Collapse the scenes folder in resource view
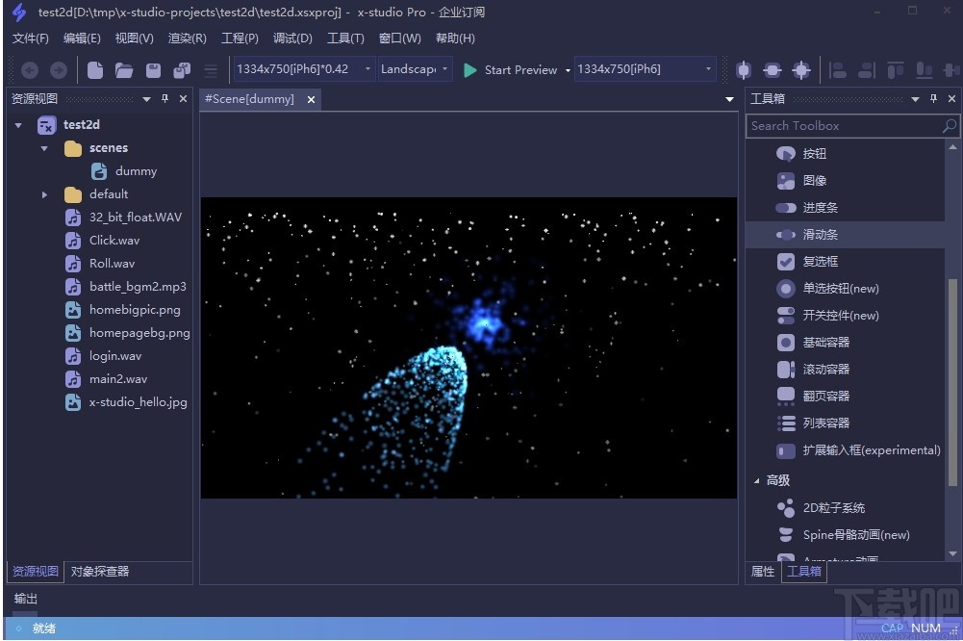Viewport: 963px width, 641px height. coord(43,147)
